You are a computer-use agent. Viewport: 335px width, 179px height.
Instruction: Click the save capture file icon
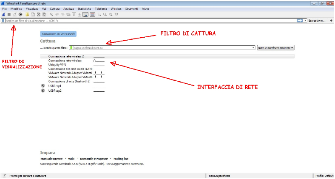[x=33, y=14]
